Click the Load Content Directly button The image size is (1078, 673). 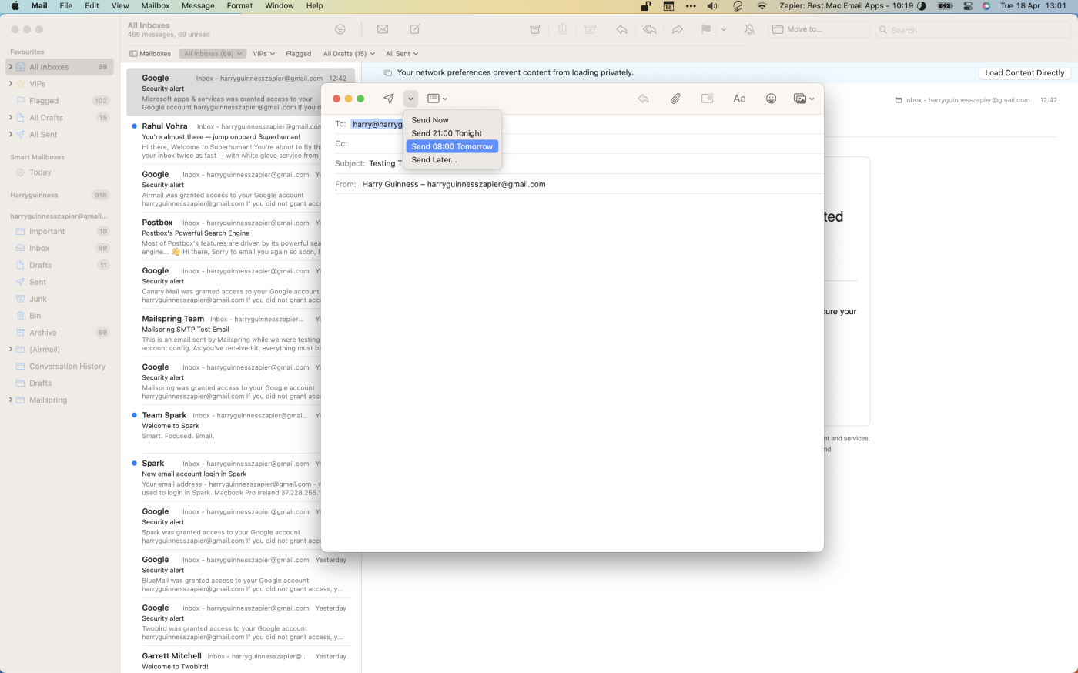click(1024, 72)
